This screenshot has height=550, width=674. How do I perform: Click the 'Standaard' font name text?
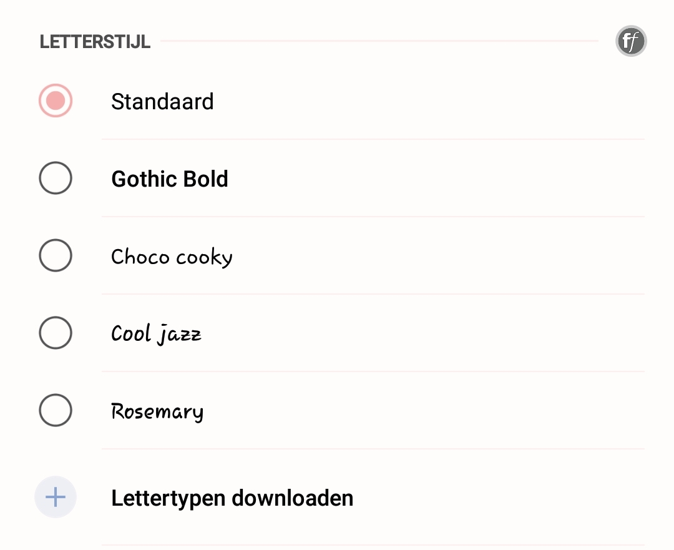click(162, 102)
